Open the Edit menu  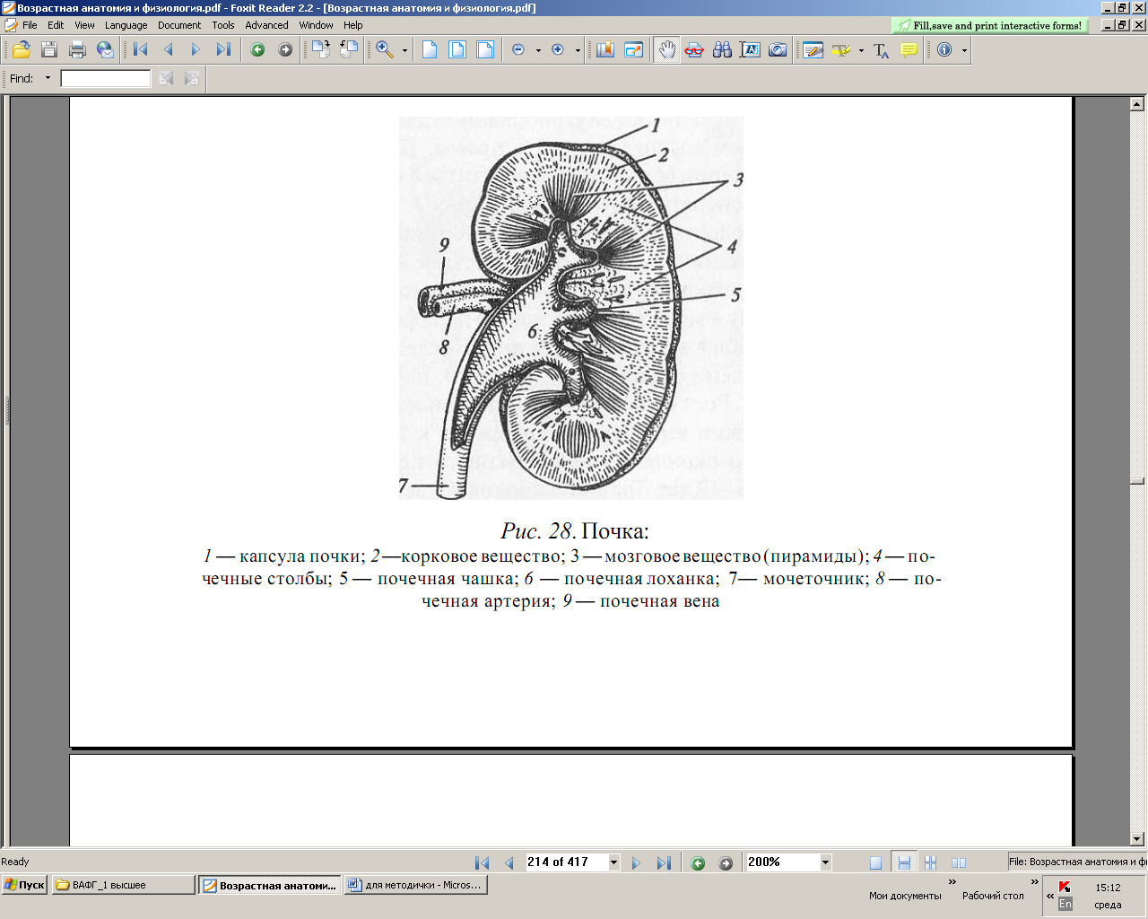[x=56, y=25]
